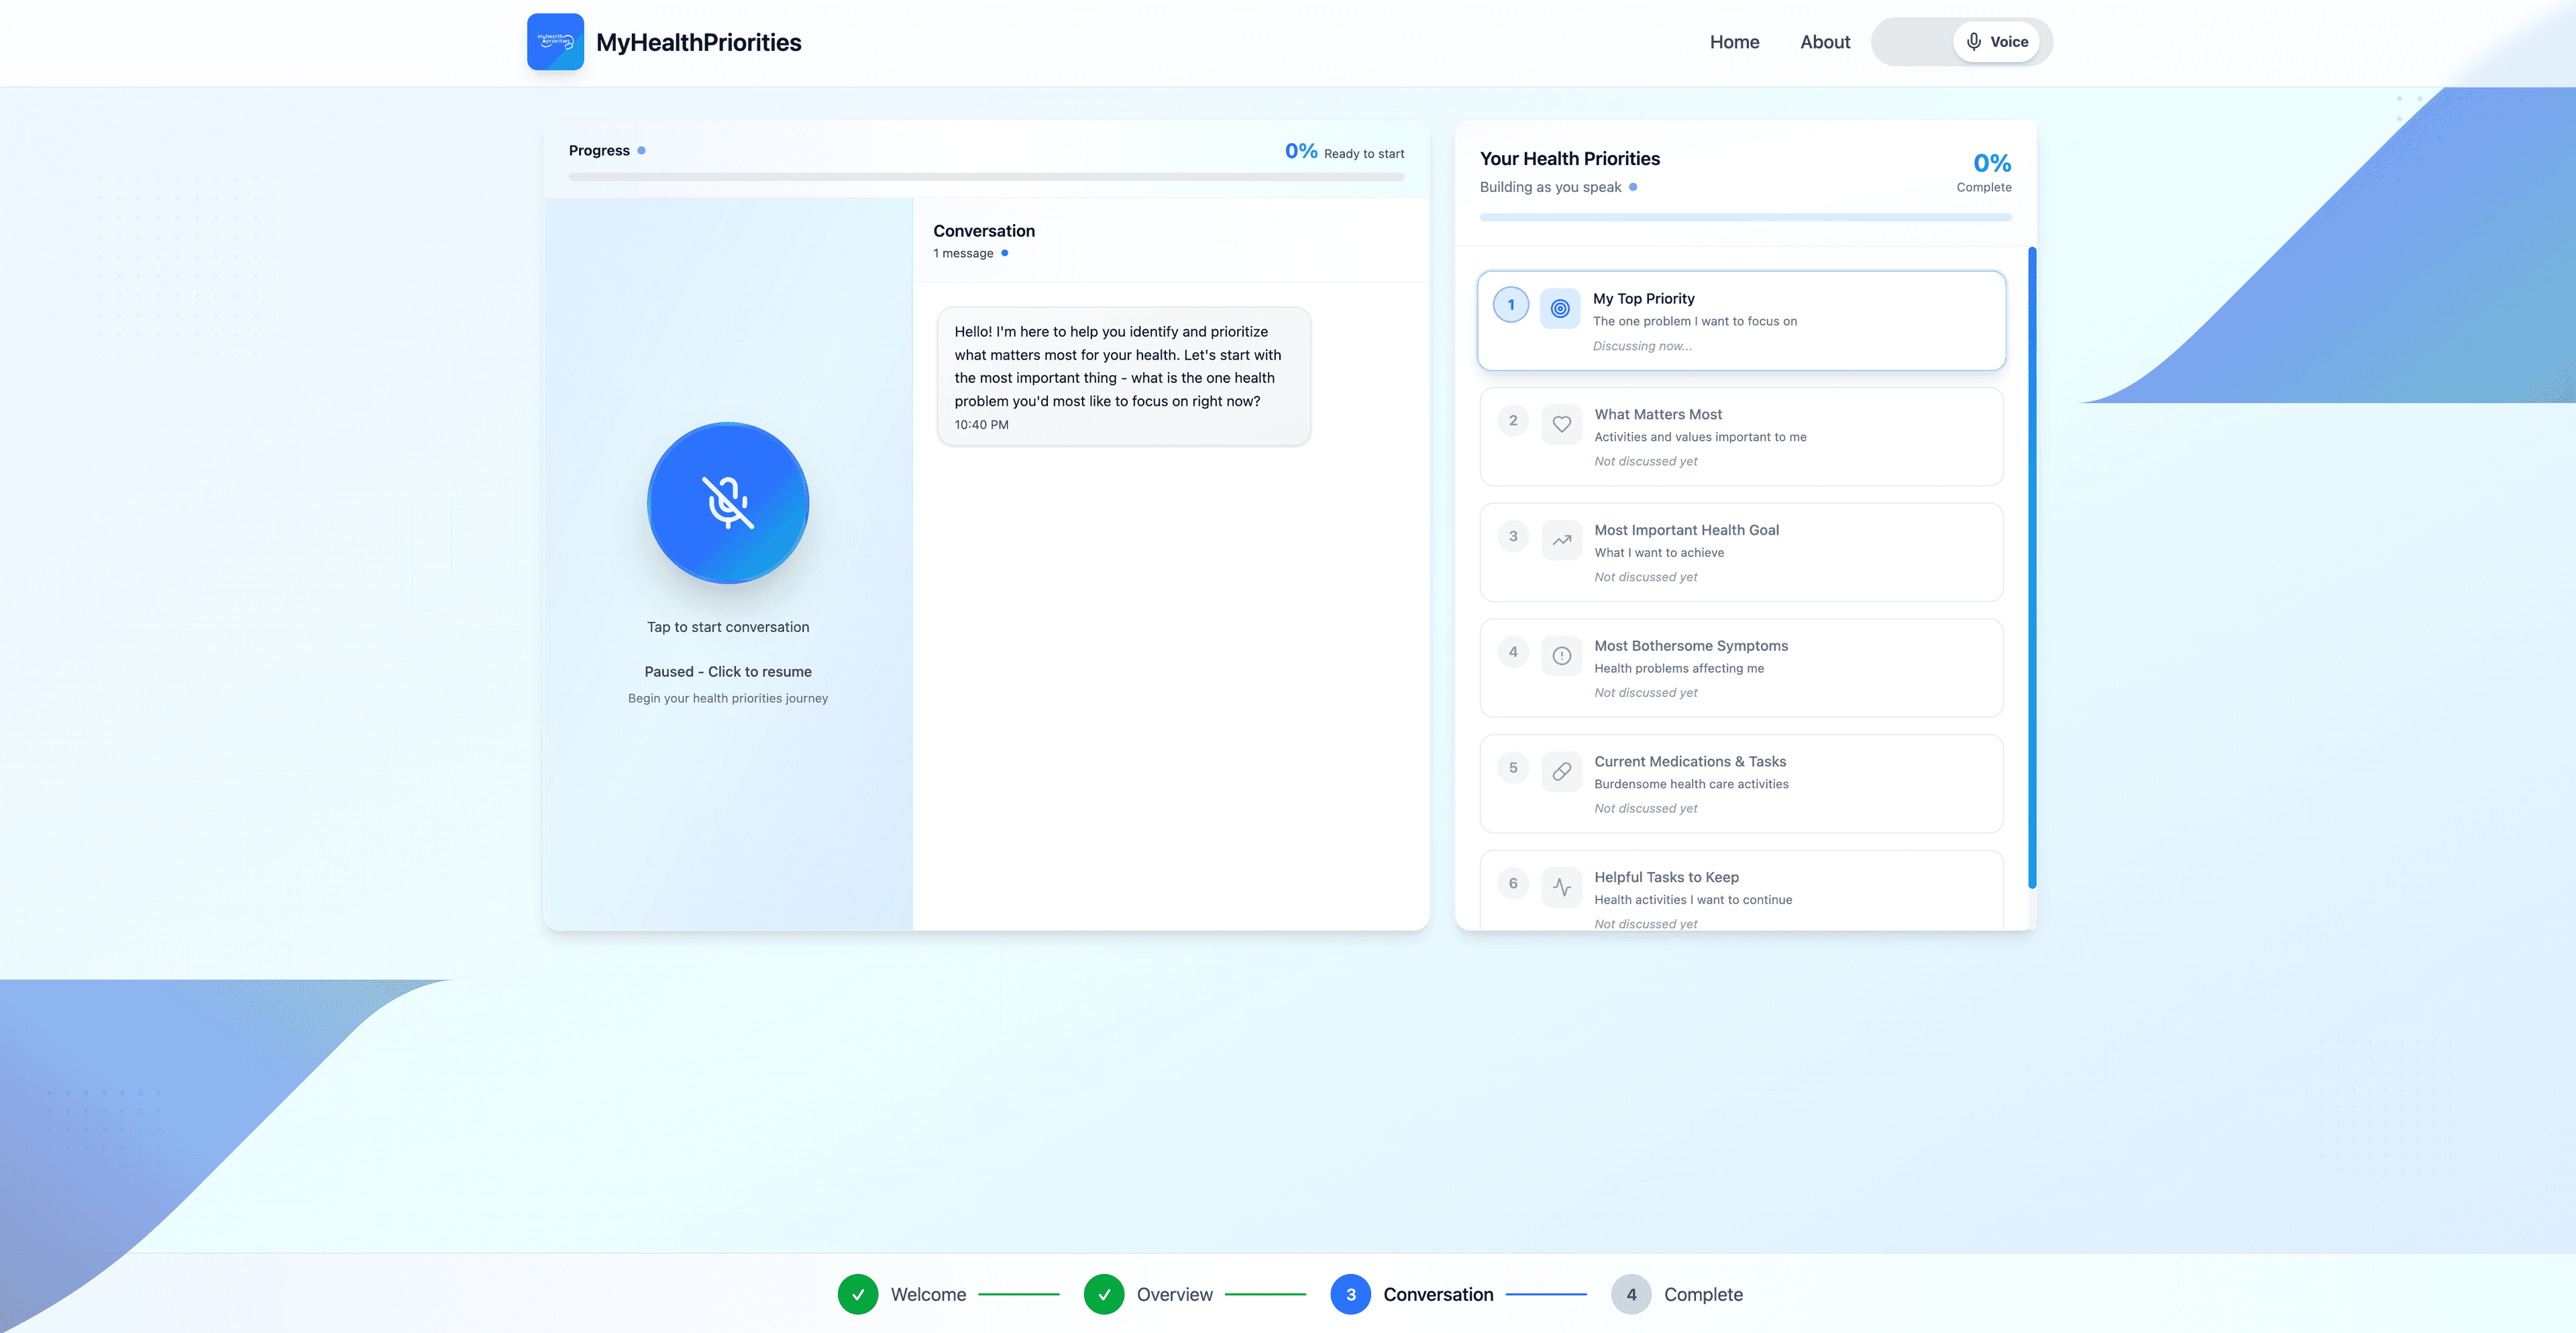Select step 3 Conversation circle
Viewport: 2576px width, 1333px height.
point(1350,1294)
